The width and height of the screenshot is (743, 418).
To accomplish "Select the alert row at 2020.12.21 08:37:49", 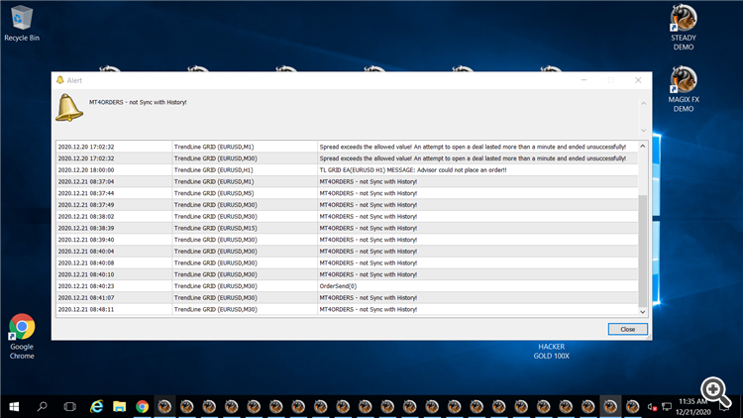I will pyautogui.click(x=347, y=205).
